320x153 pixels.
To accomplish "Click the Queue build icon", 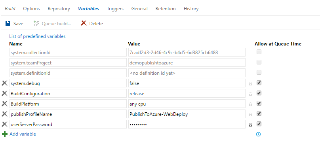I will pyautogui.click(x=36, y=23).
